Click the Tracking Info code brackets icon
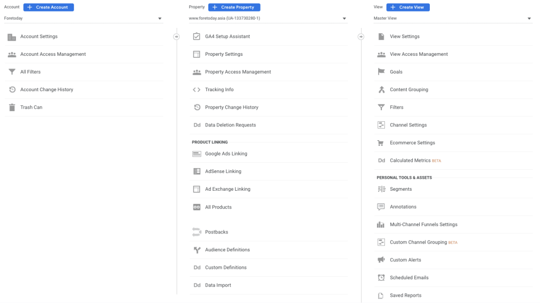 tap(197, 90)
